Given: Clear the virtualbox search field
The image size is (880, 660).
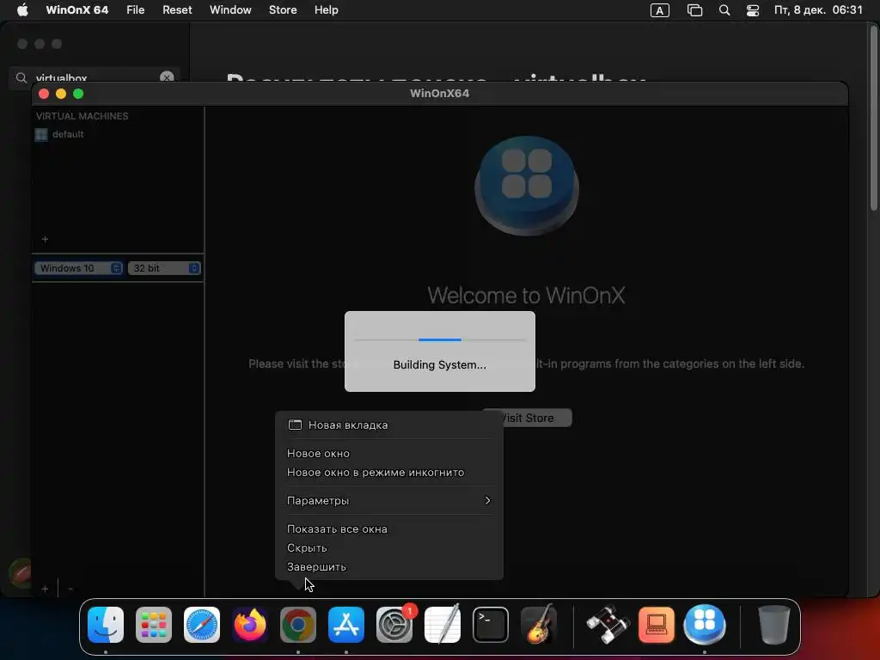Looking at the screenshot, I should coord(167,77).
